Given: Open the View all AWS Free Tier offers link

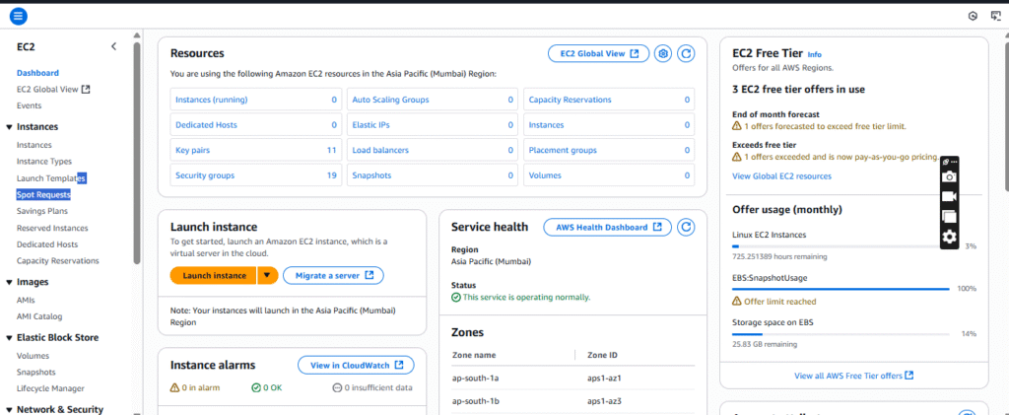Looking at the screenshot, I should point(854,376).
